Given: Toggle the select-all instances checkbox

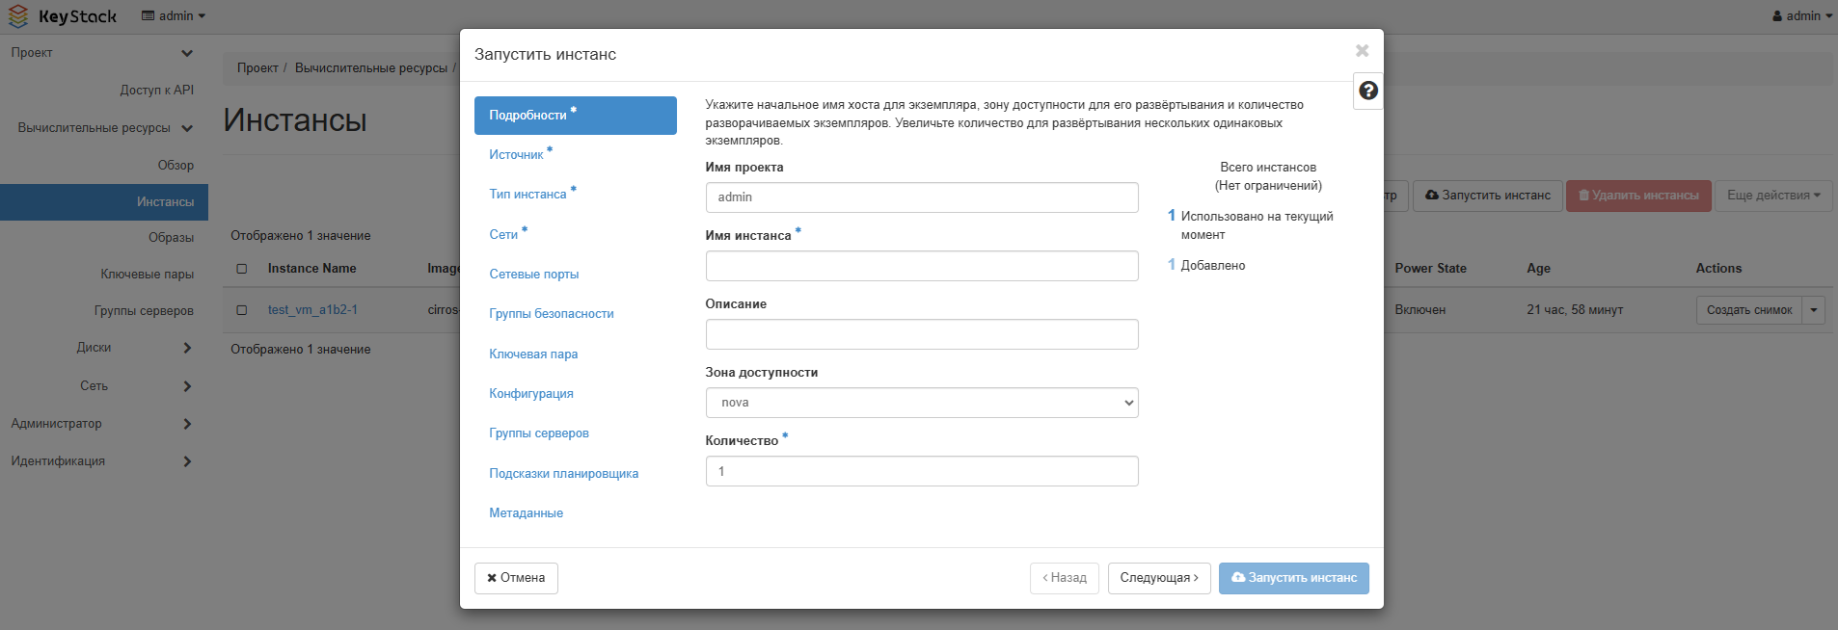Looking at the screenshot, I should click(x=242, y=269).
